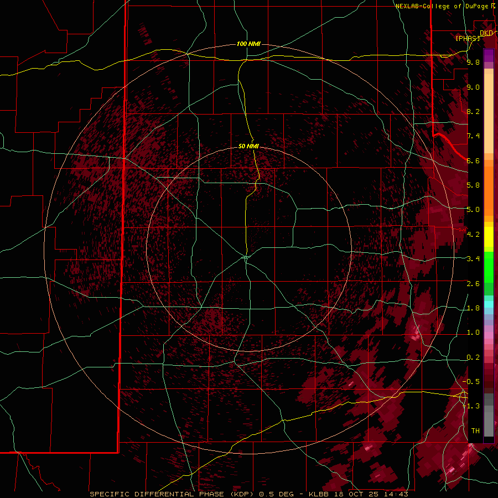Click the 8.2 value on the scale

473,111
